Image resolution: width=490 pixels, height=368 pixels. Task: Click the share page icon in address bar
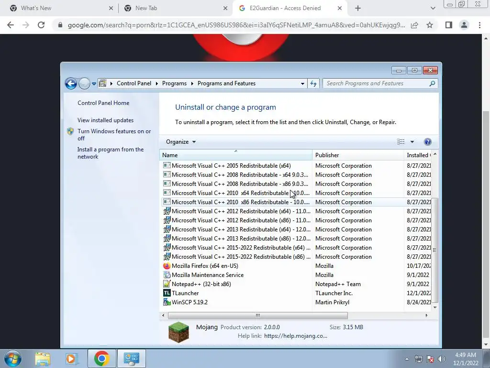point(414,25)
